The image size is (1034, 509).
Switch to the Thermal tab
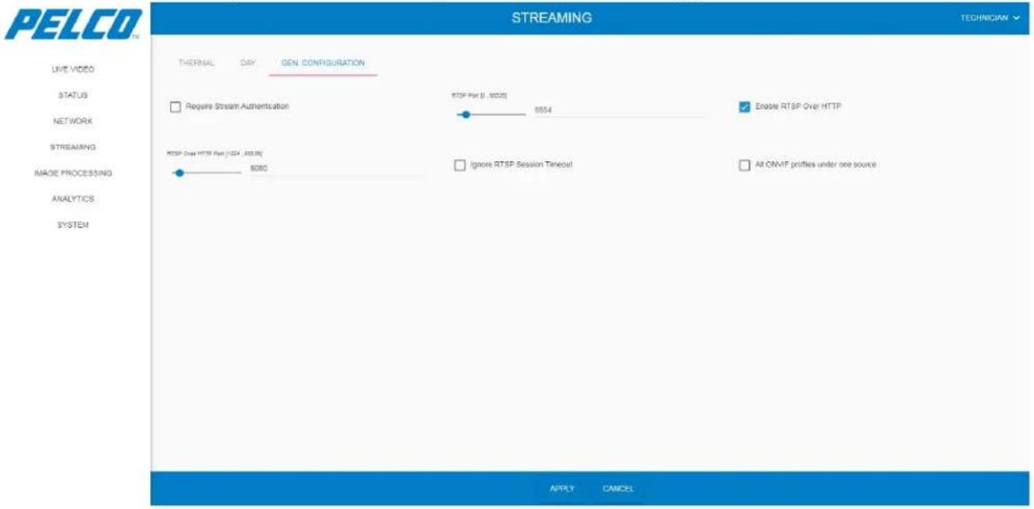click(x=196, y=63)
